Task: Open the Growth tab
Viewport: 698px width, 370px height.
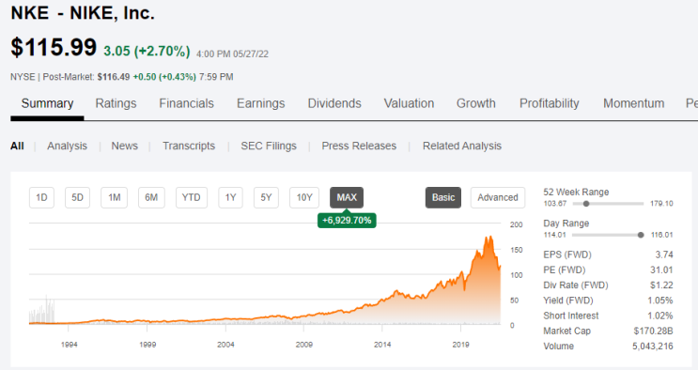Action: [x=476, y=103]
